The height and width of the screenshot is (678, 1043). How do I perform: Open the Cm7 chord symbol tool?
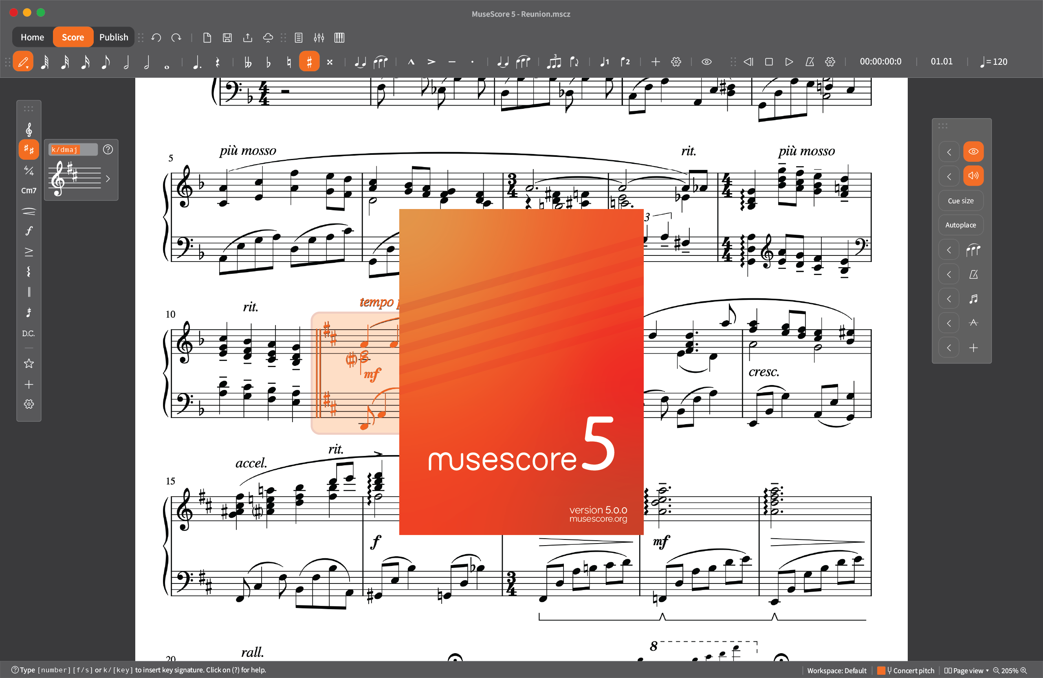click(x=29, y=191)
